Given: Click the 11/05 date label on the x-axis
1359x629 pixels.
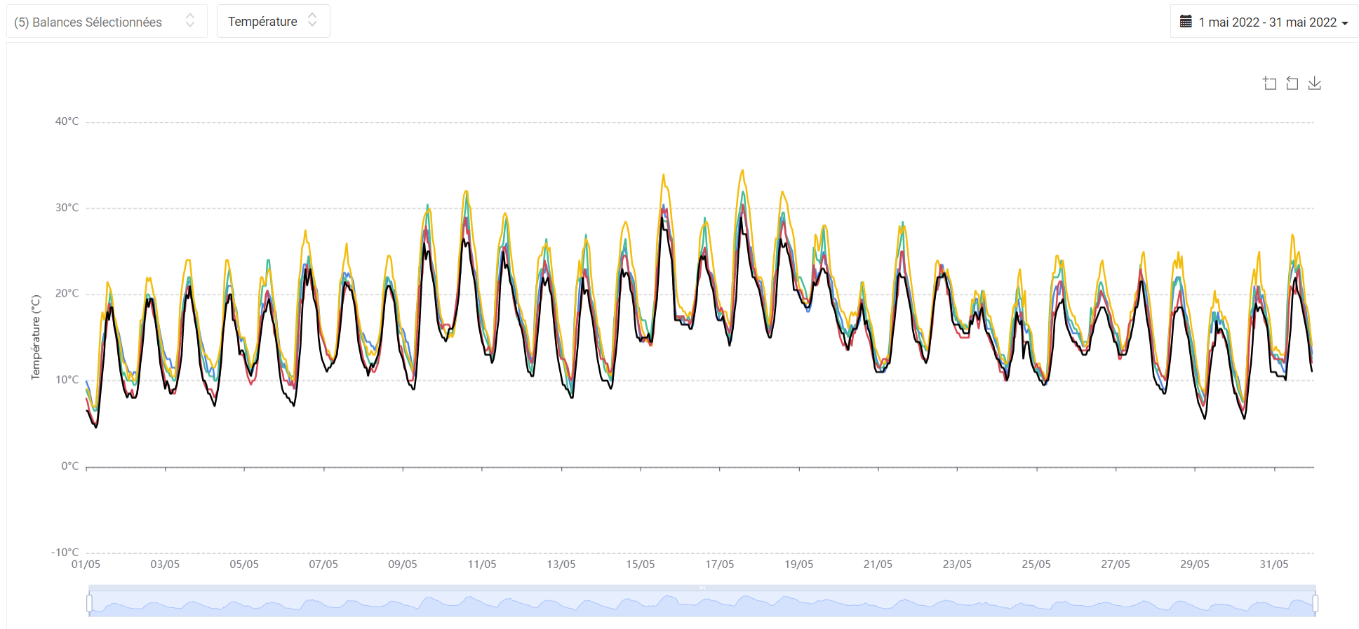Looking at the screenshot, I should pos(482,564).
